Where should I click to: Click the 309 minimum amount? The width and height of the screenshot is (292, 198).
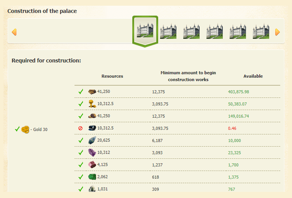(156, 189)
